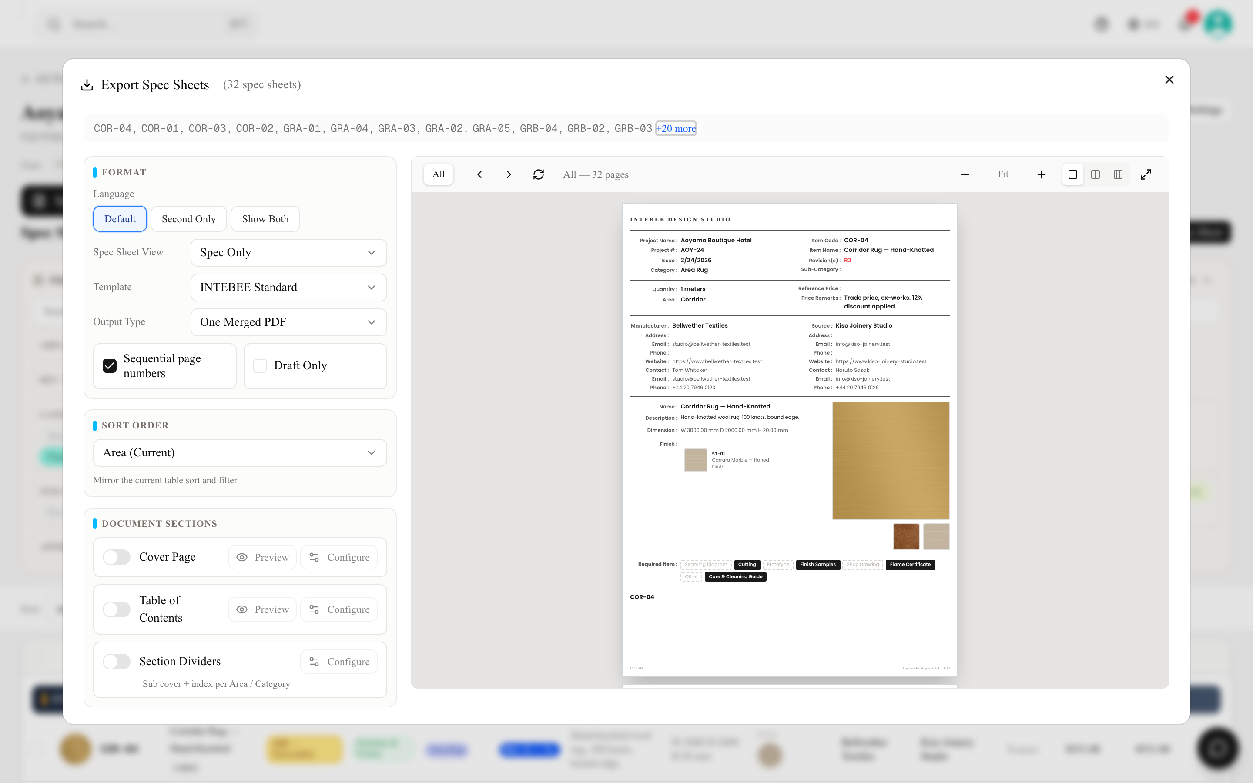
Task: Click the All pages filter button
Action: tap(439, 174)
